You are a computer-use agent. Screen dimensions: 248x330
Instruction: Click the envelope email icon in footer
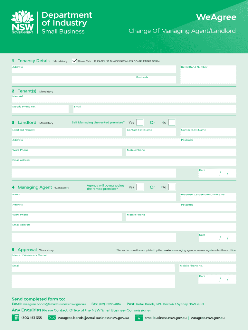pos(52,317)
